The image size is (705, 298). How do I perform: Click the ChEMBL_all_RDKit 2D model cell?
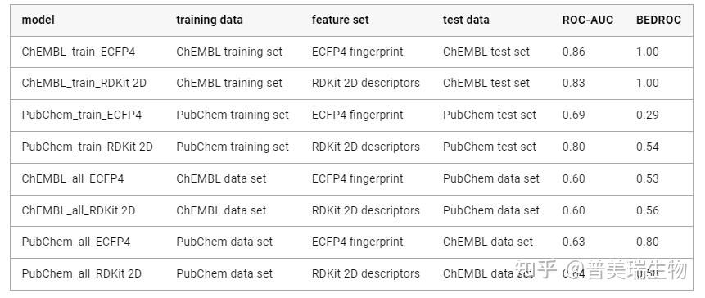pyautogui.click(x=79, y=210)
